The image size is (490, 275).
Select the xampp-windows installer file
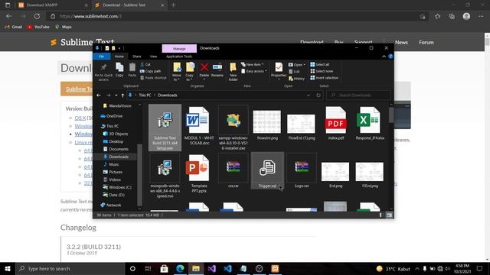click(x=233, y=128)
